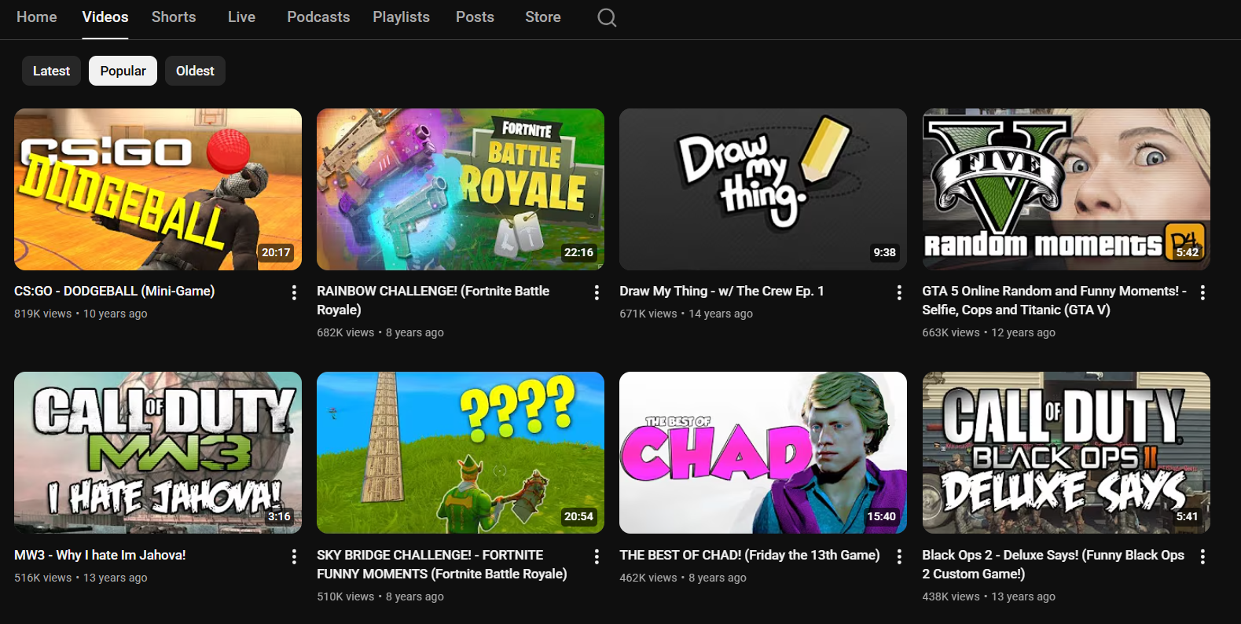Click the 9:38 duration badge
The width and height of the screenshot is (1241, 624).
click(884, 252)
